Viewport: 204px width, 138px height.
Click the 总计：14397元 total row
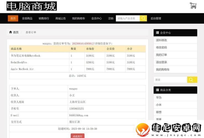click(x=78, y=76)
